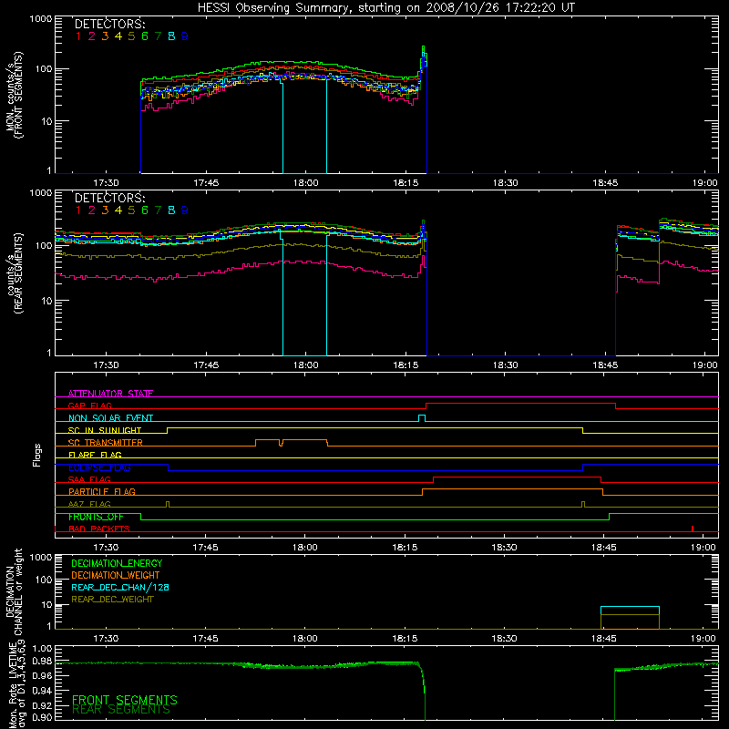Image resolution: width=729 pixels, height=729 pixels.
Task: Click green detector 6 in rear segments legend
Action: click(x=145, y=210)
